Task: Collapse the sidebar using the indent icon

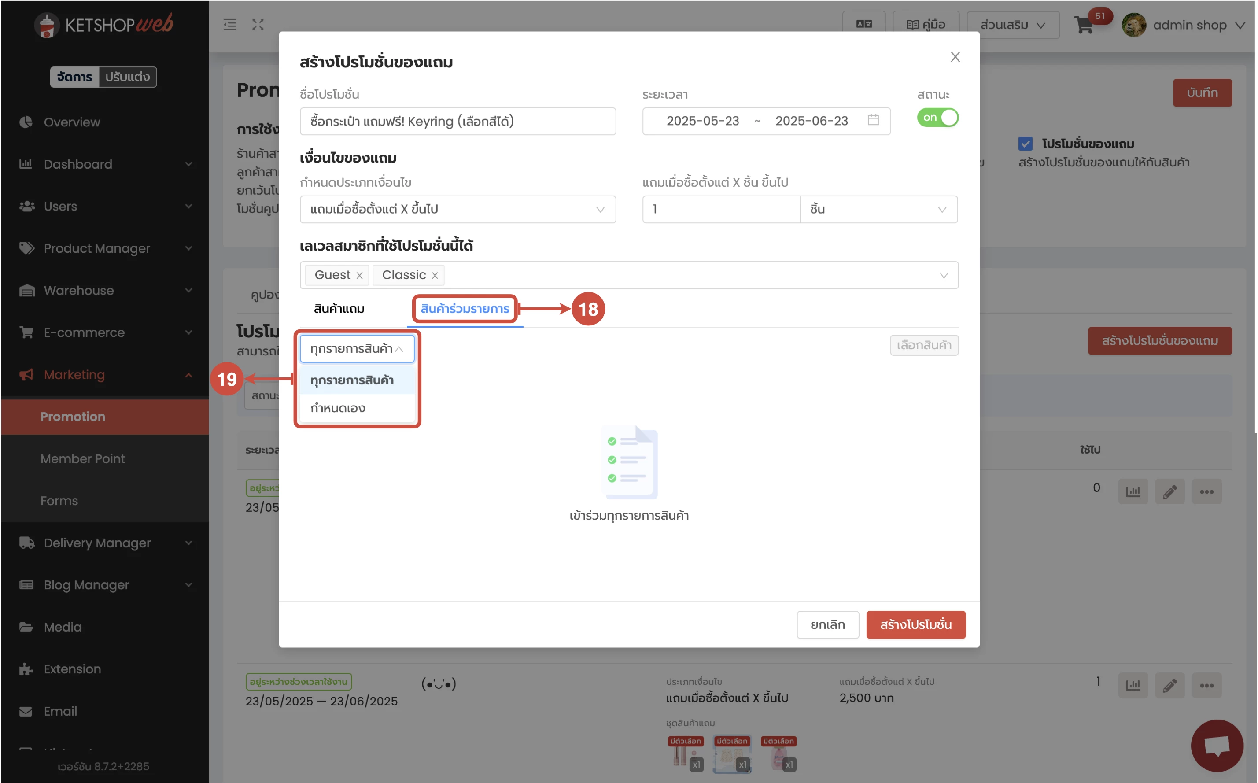Action: [230, 24]
